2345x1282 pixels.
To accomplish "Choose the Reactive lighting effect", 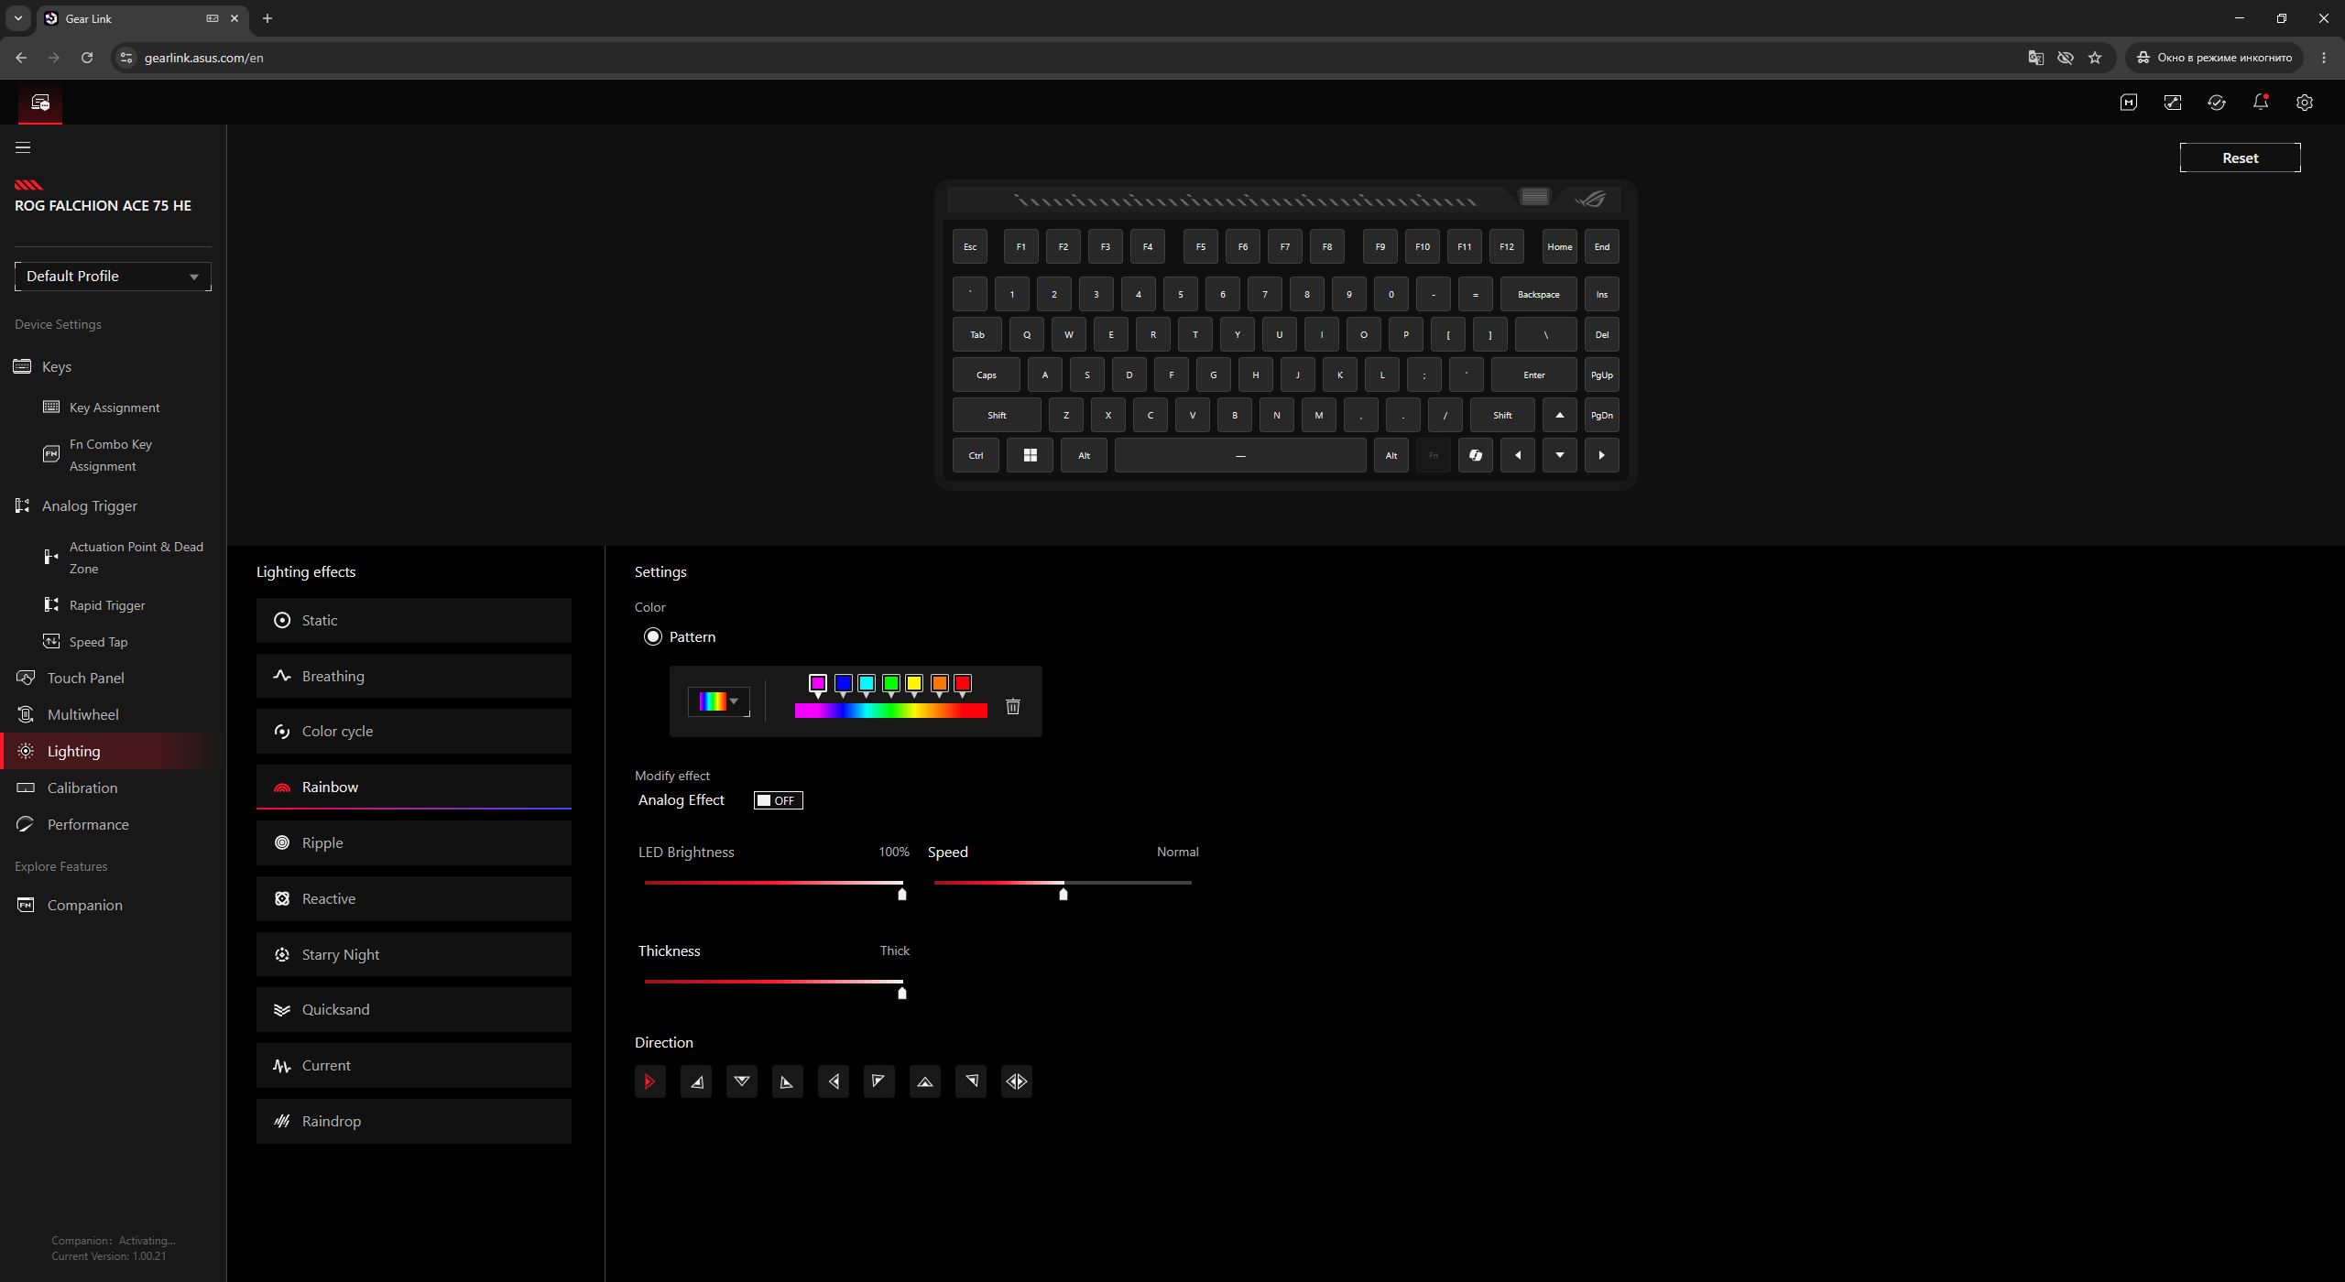I will pyautogui.click(x=414, y=898).
